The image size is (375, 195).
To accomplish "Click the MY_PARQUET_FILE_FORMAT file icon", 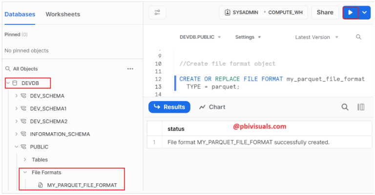I will click(41, 185).
